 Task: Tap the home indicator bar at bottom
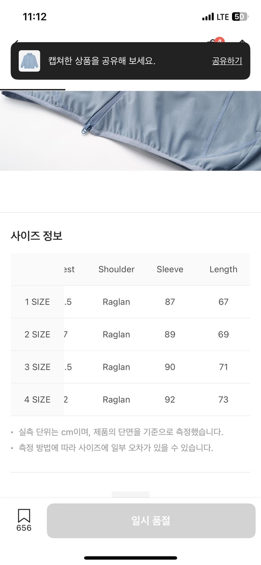pos(130,558)
